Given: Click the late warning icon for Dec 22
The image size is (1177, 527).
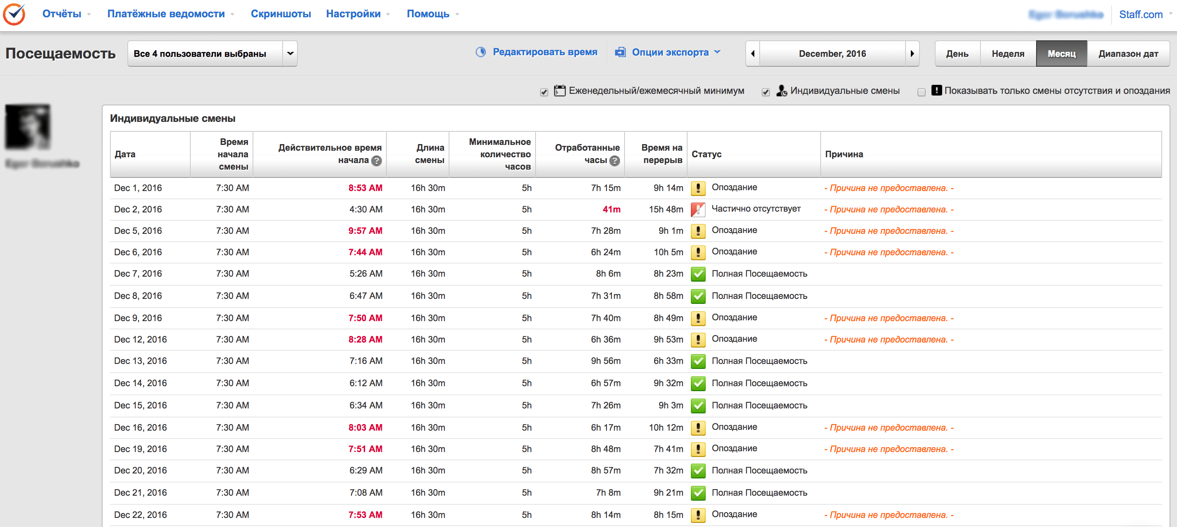Looking at the screenshot, I should click(x=698, y=515).
